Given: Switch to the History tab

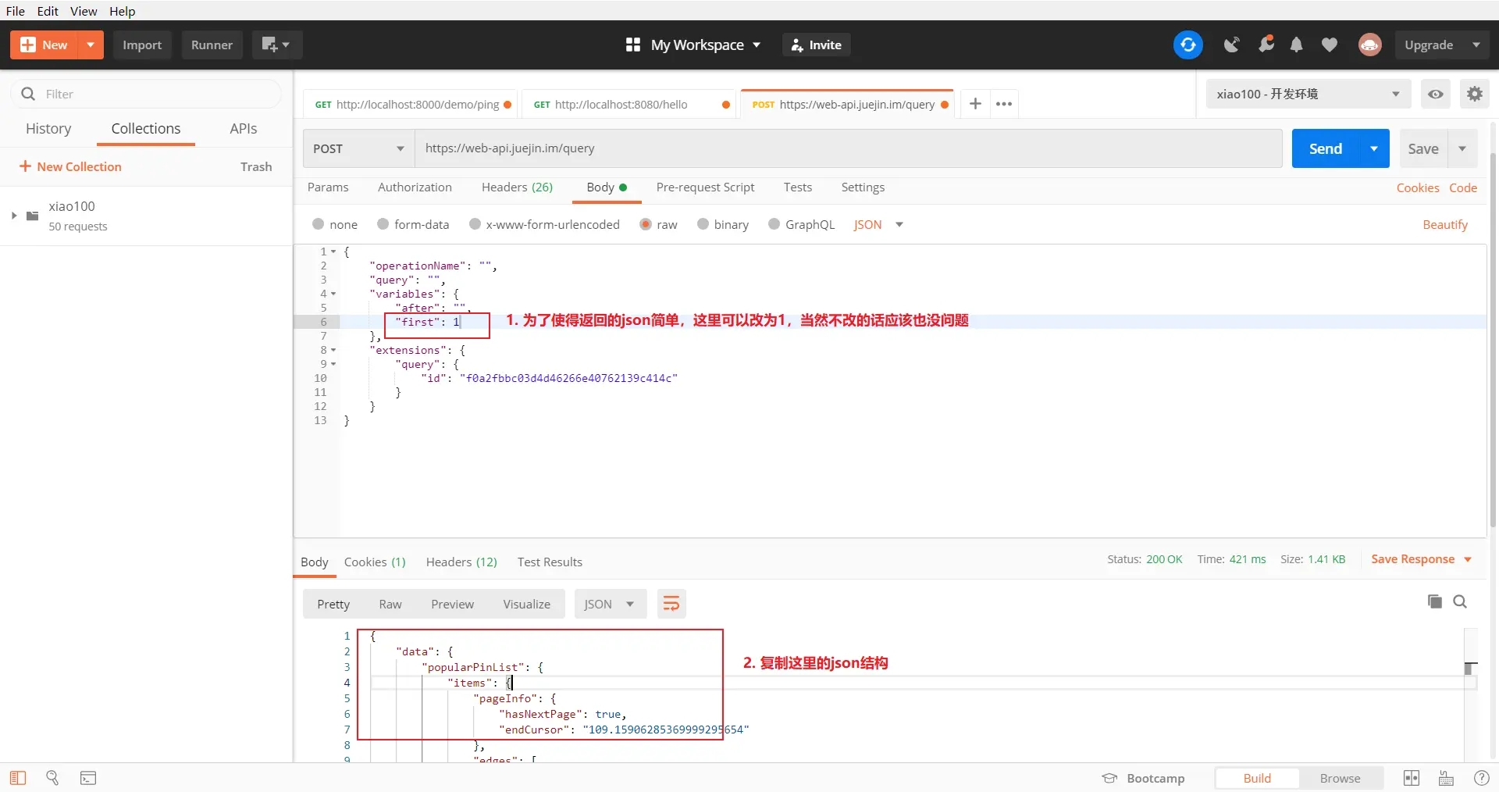Looking at the screenshot, I should (x=48, y=128).
